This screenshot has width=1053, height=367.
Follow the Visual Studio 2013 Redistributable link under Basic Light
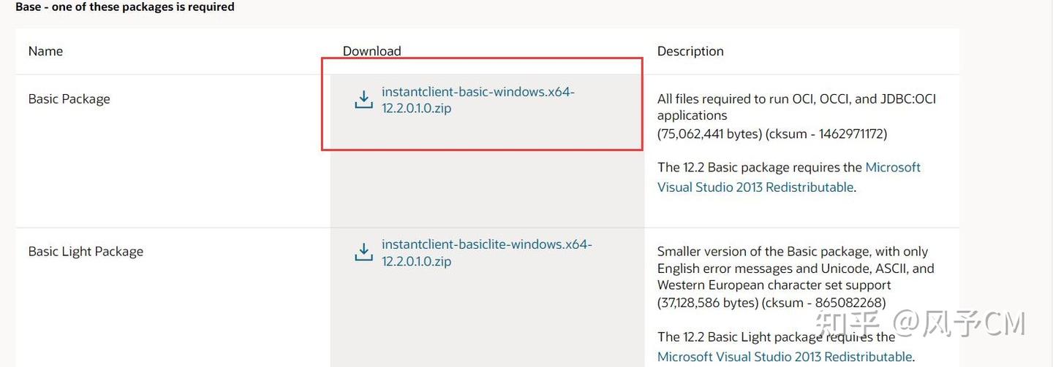(x=785, y=357)
